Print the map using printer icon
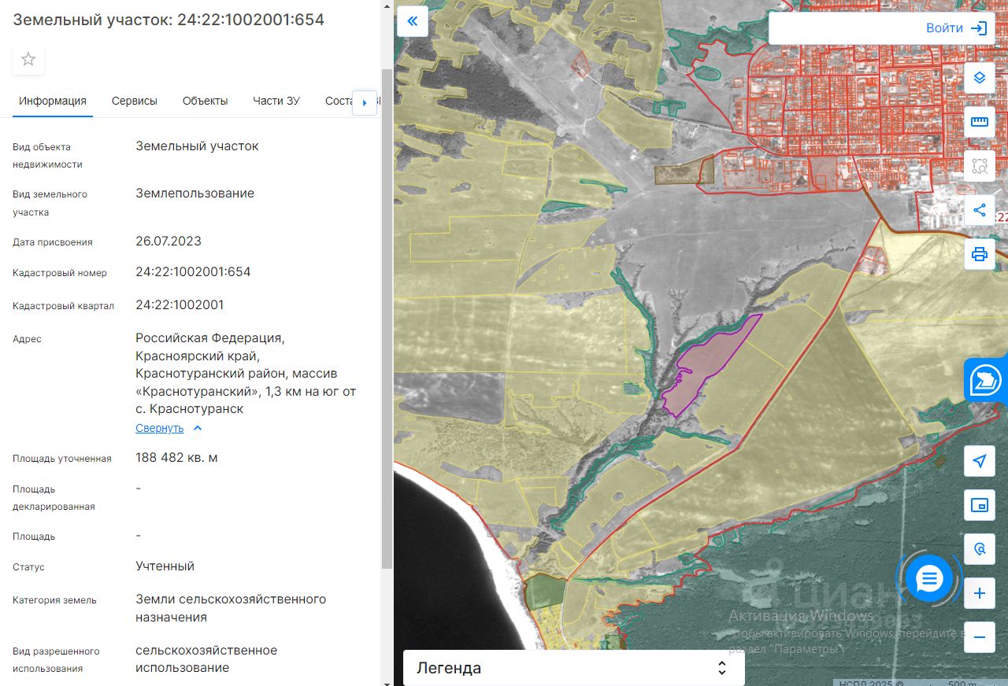 pyautogui.click(x=980, y=254)
